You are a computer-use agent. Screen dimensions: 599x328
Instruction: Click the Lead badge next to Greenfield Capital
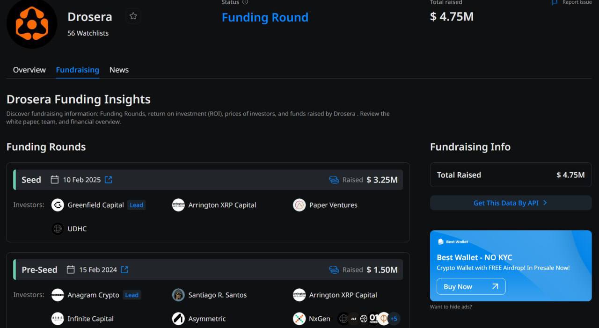coord(136,205)
